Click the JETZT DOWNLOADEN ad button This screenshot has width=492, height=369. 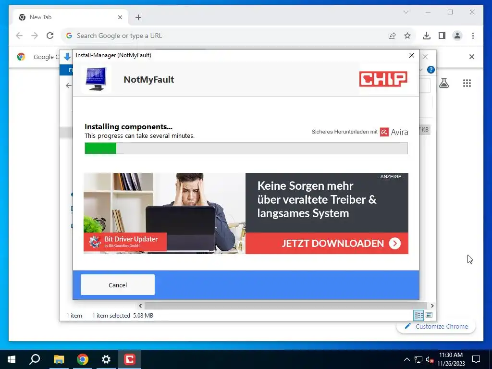(x=327, y=244)
